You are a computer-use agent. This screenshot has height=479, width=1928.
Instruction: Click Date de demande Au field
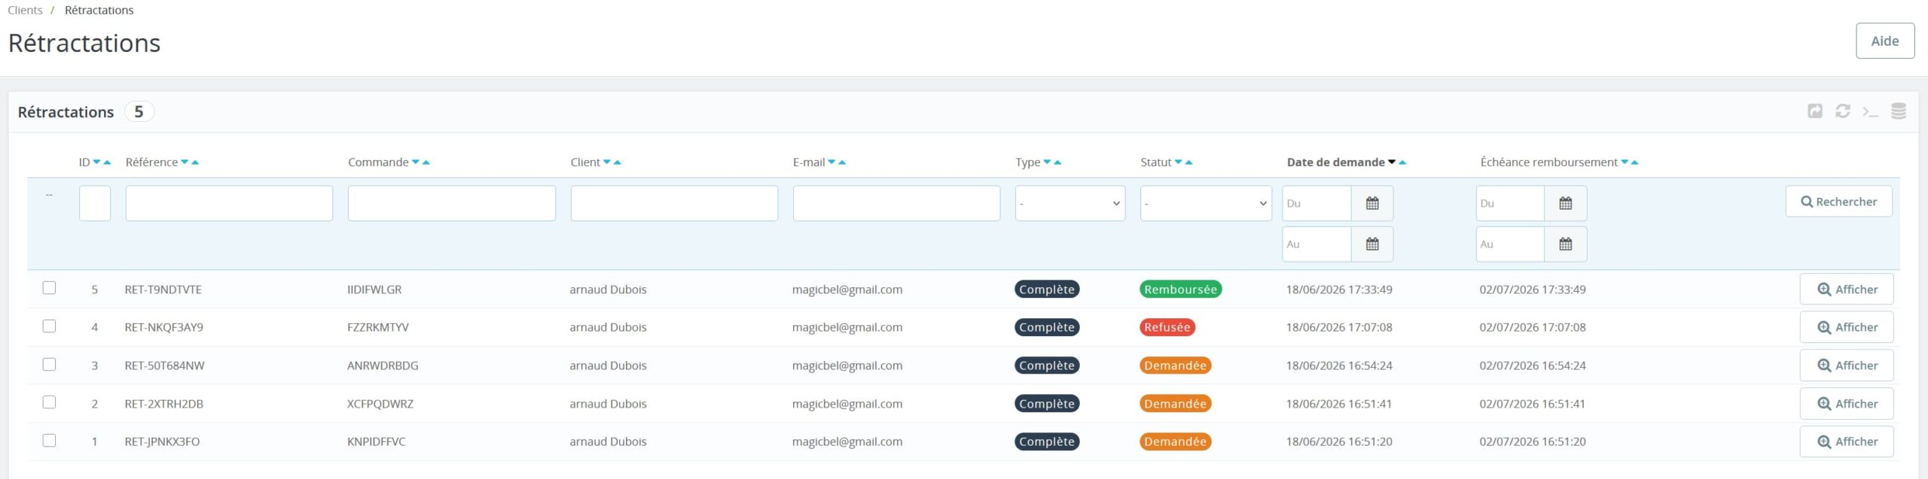tap(1317, 244)
